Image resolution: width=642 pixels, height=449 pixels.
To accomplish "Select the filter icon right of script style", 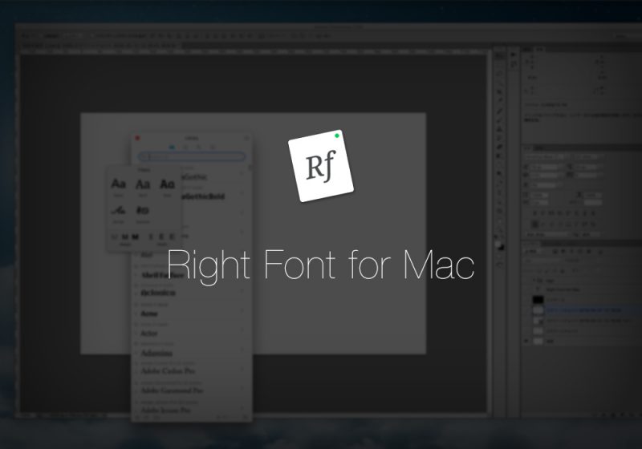I will click(143, 211).
